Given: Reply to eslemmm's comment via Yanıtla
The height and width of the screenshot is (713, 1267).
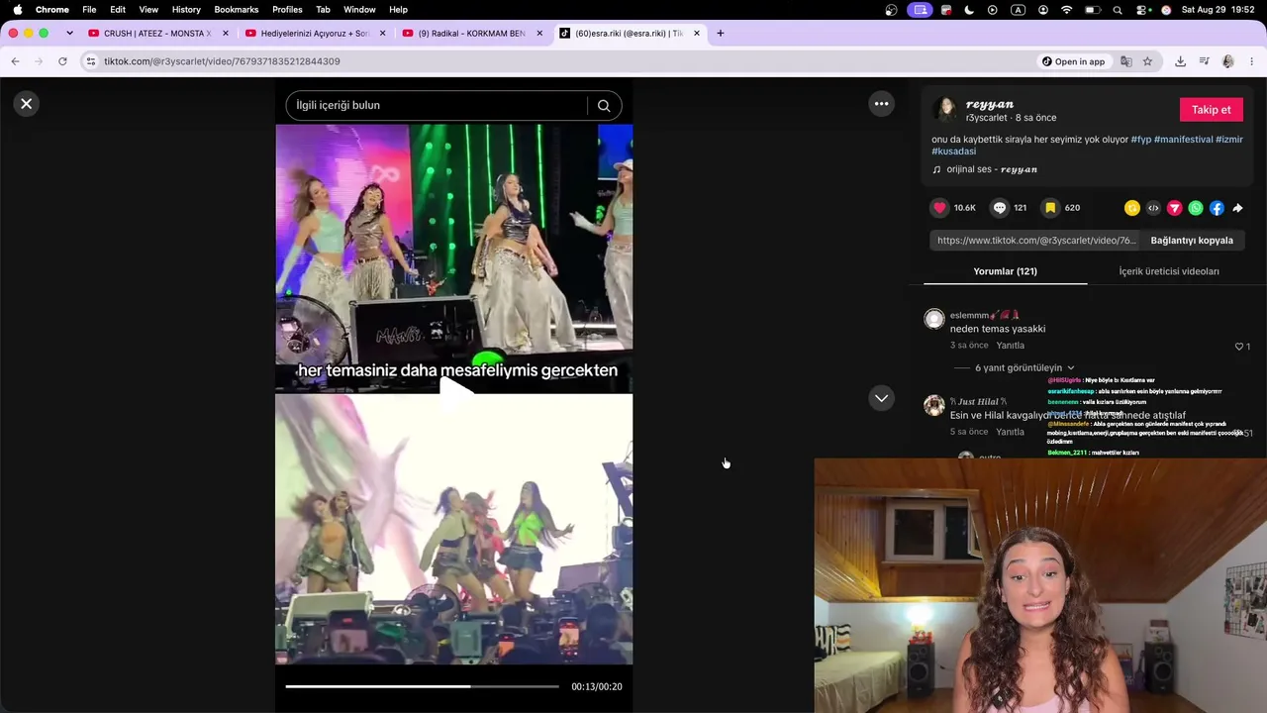Looking at the screenshot, I should (x=1010, y=346).
